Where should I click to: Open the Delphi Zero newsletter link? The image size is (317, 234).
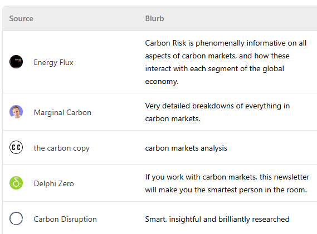click(x=54, y=183)
